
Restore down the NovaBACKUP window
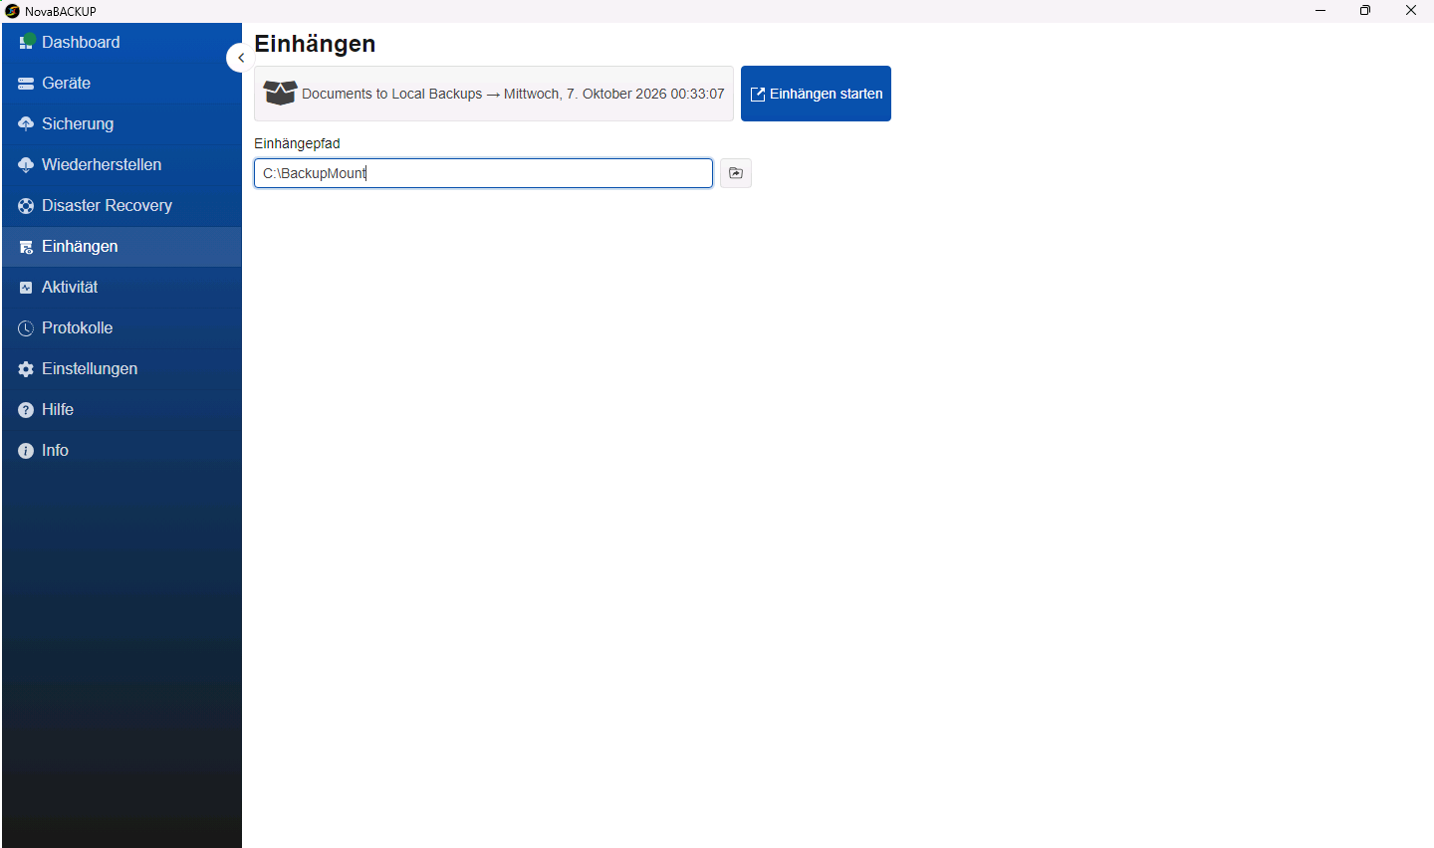click(x=1365, y=11)
